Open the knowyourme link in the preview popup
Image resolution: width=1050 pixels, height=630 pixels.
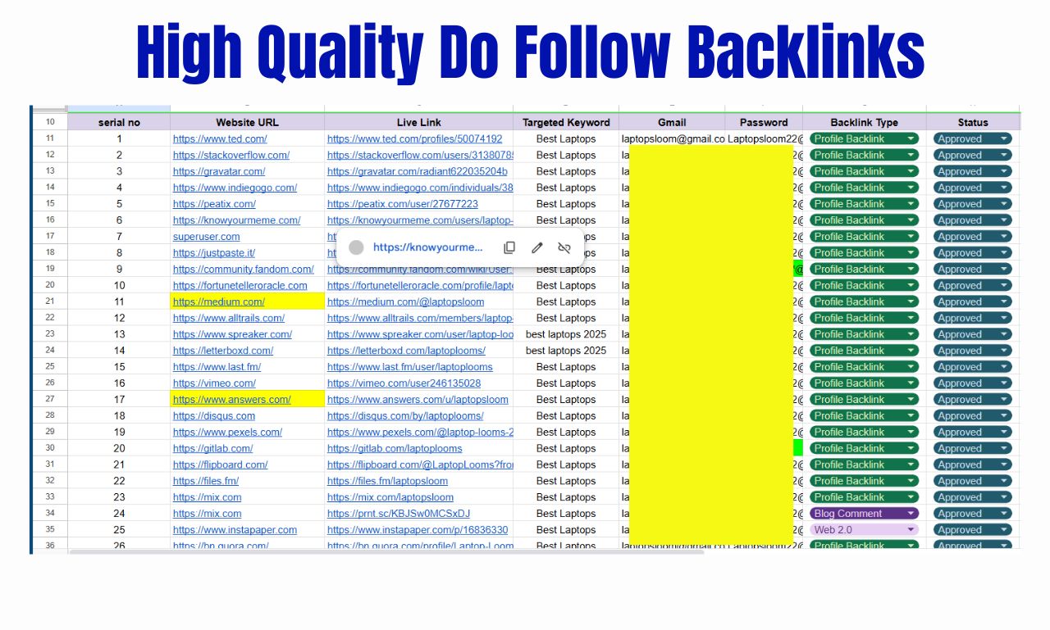pos(428,247)
